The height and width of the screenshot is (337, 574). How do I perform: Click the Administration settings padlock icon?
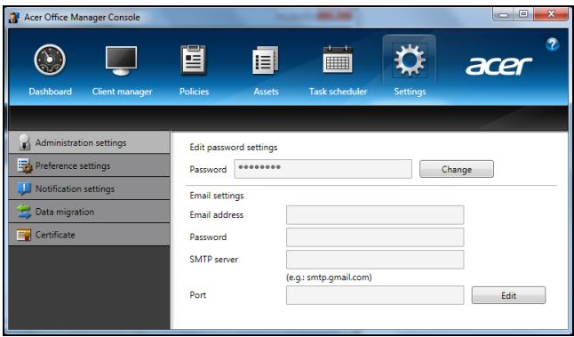25,142
